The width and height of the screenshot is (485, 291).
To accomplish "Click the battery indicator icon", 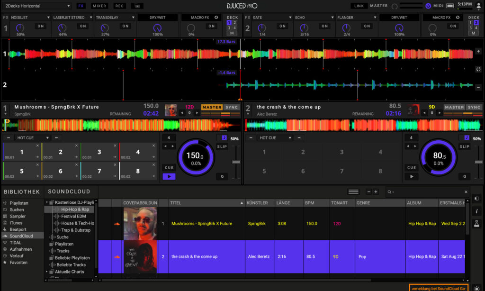I will coord(450,6).
